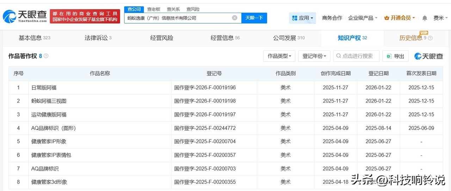Click work name 蚂蚁阿福三视图
The width and height of the screenshot is (451, 191).
pyautogui.click(x=49, y=101)
